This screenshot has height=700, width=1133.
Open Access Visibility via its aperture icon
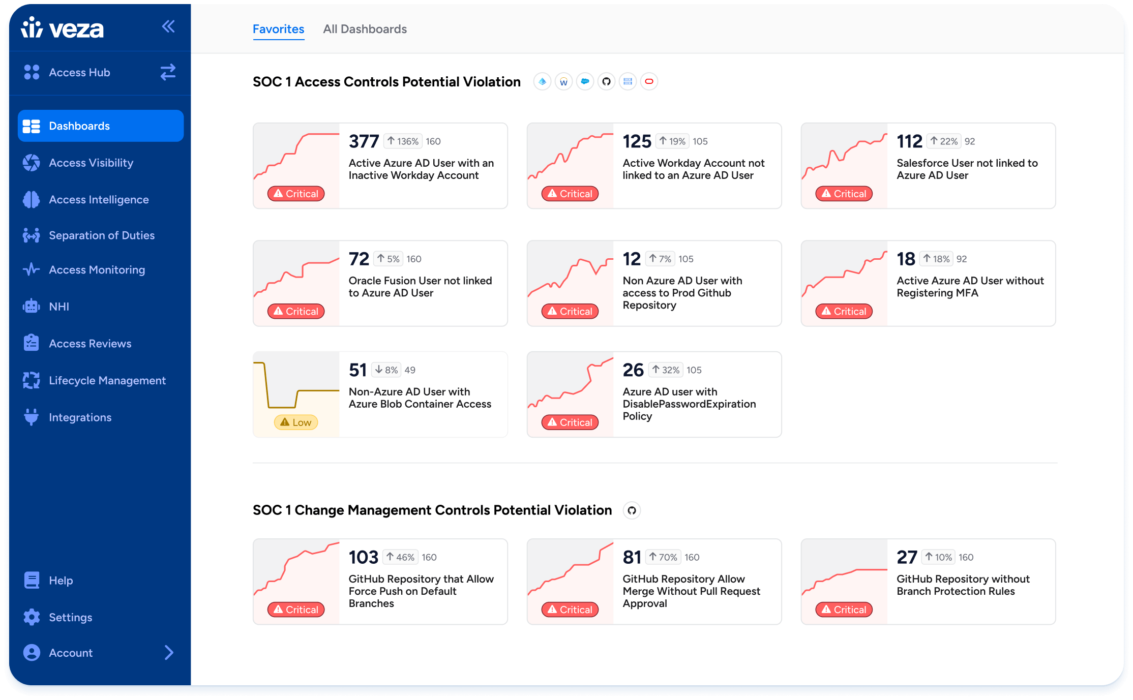pos(32,163)
